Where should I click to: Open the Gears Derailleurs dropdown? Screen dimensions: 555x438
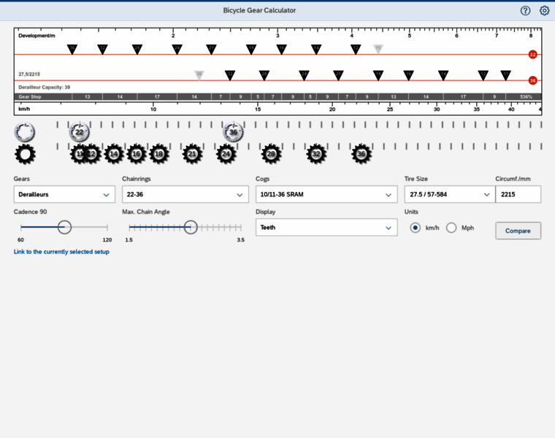[64, 194]
